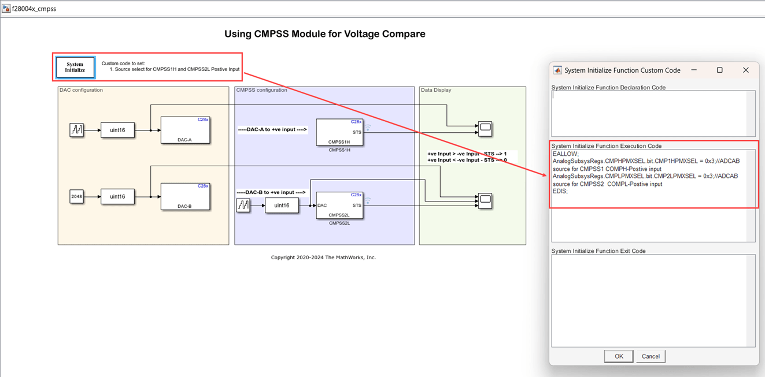Open the CMPSS1H comparator block

pyautogui.click(x=339, y=132)
